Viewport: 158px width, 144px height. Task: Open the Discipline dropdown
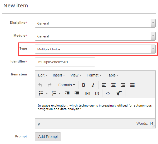95,23
